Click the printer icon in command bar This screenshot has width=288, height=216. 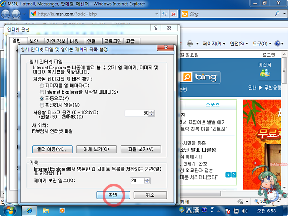(x=190, y=44)
